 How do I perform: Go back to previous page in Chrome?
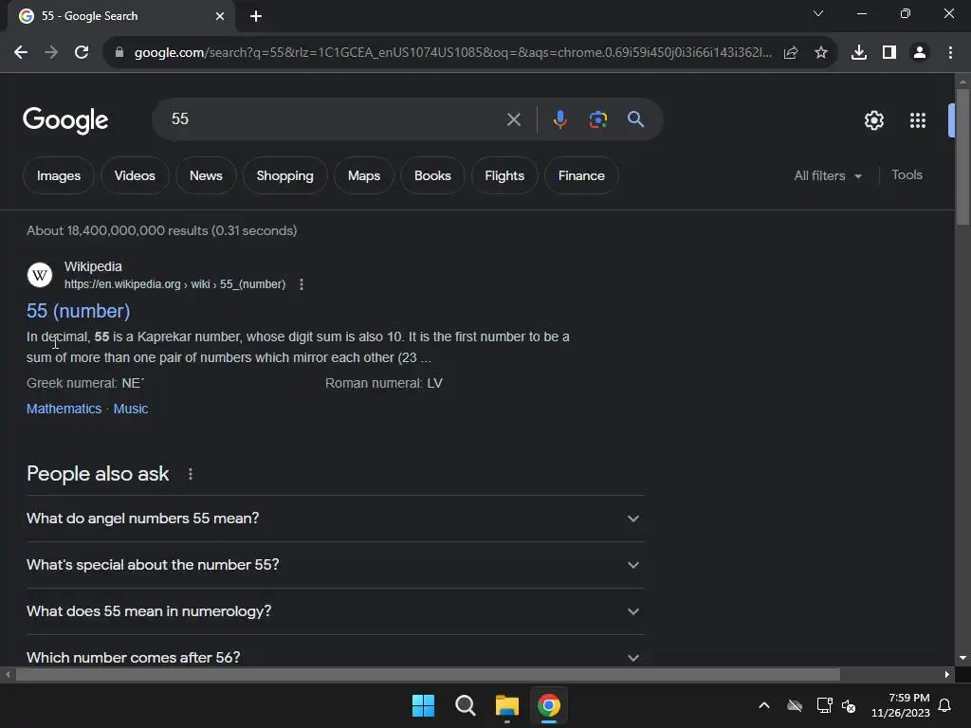pos(21,53)
